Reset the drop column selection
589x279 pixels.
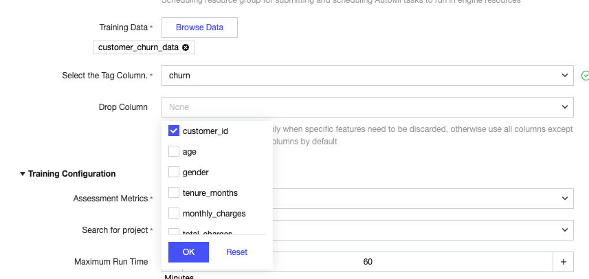(x=236, y=252)
